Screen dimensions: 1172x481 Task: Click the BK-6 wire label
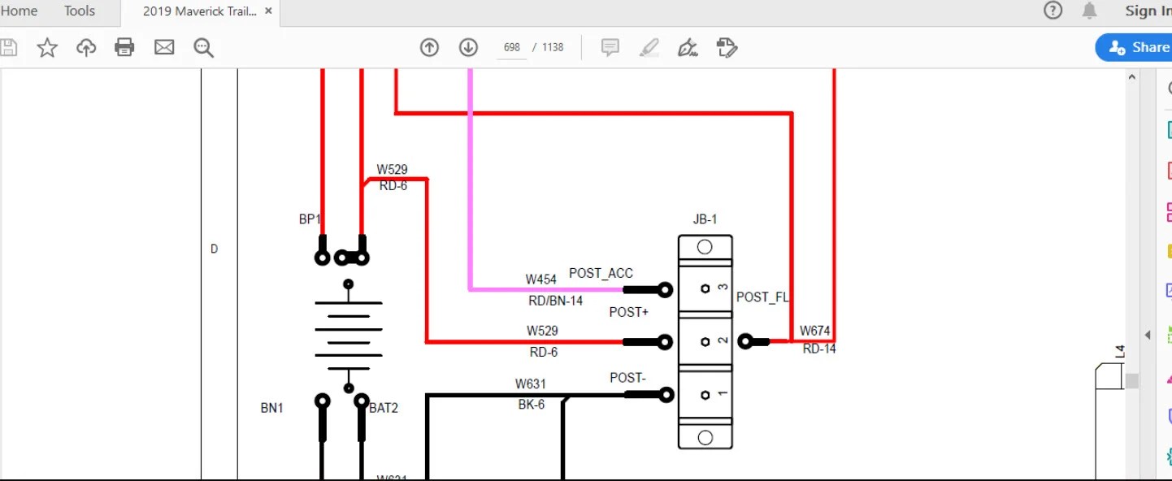click(x=532, y=405)
